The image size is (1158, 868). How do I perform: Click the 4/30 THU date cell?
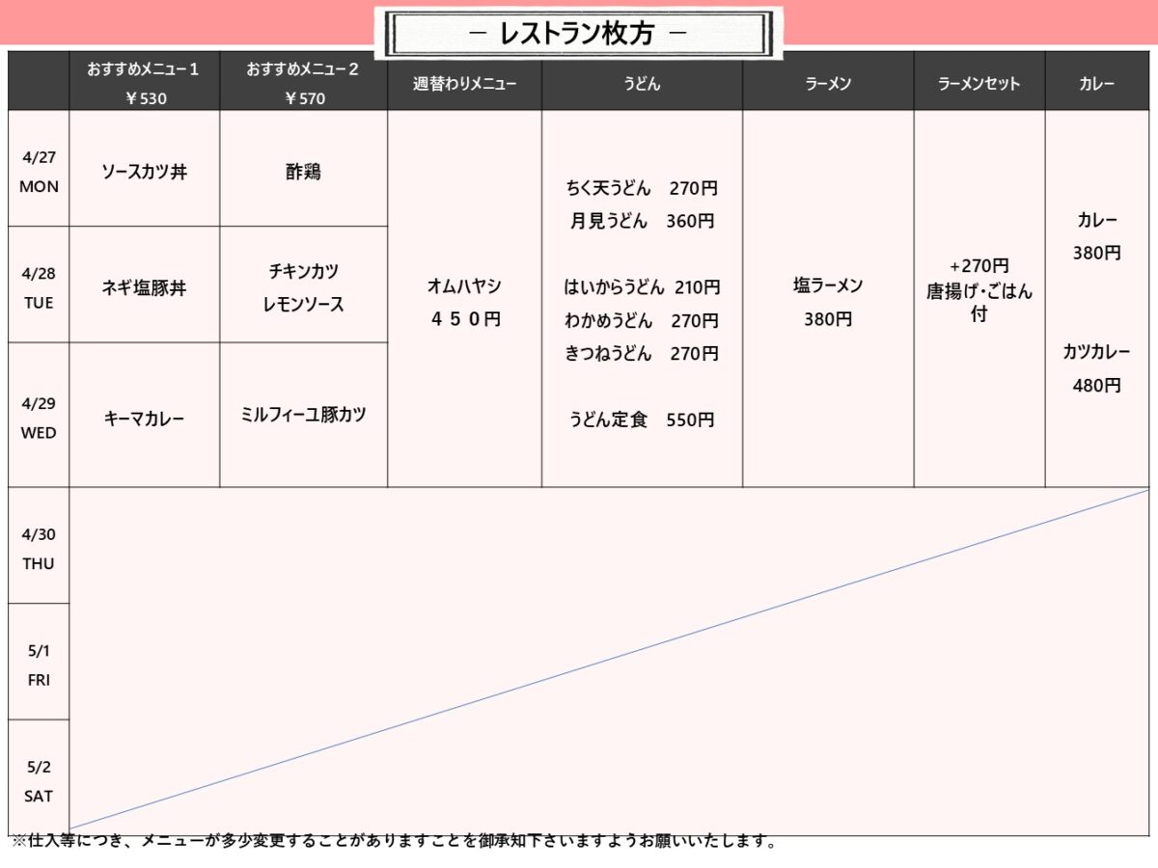click(39, 548)
